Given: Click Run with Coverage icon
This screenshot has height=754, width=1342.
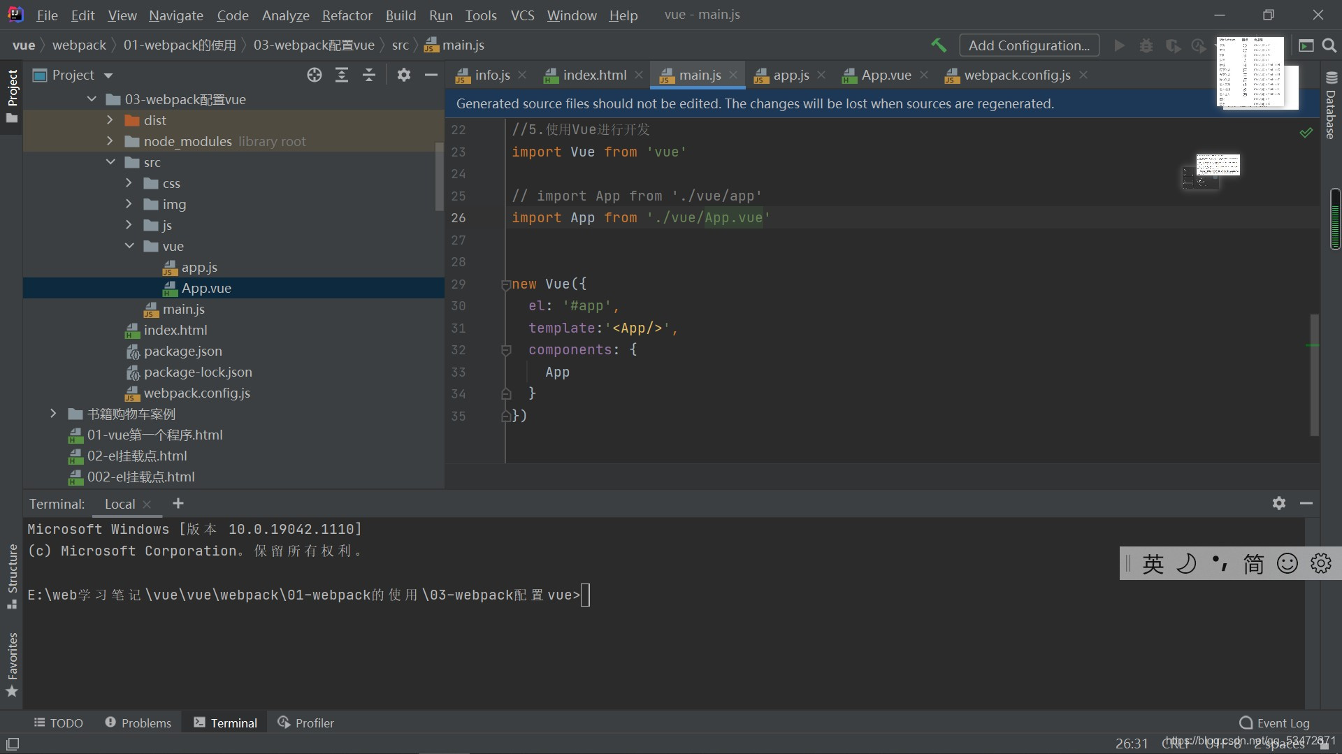Looking at the screenshot, I should (1173, 45).
